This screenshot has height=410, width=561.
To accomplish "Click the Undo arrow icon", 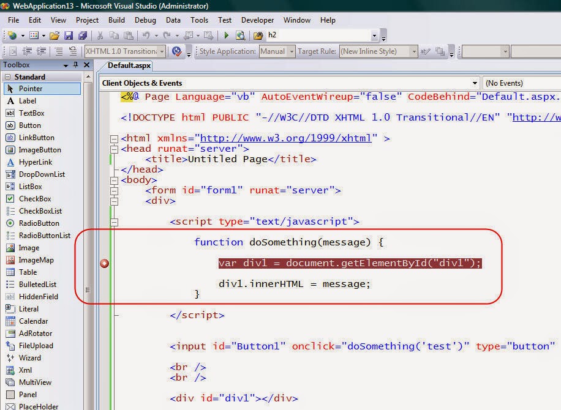I will [146, 35].
